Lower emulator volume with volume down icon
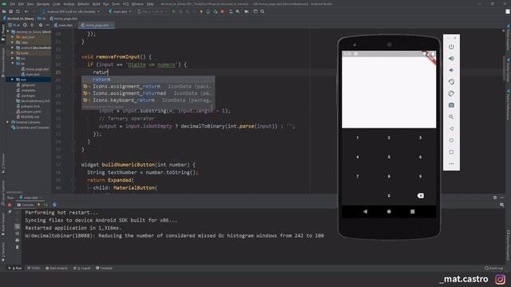 [x=451, y=70]
